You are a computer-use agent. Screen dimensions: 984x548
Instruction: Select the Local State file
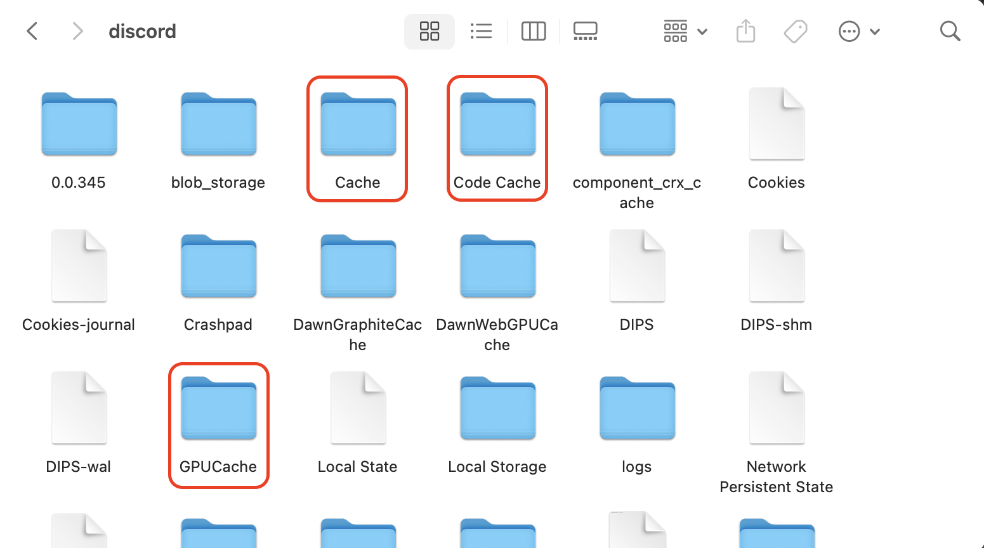pyautogui.click(x=357, y=408)
